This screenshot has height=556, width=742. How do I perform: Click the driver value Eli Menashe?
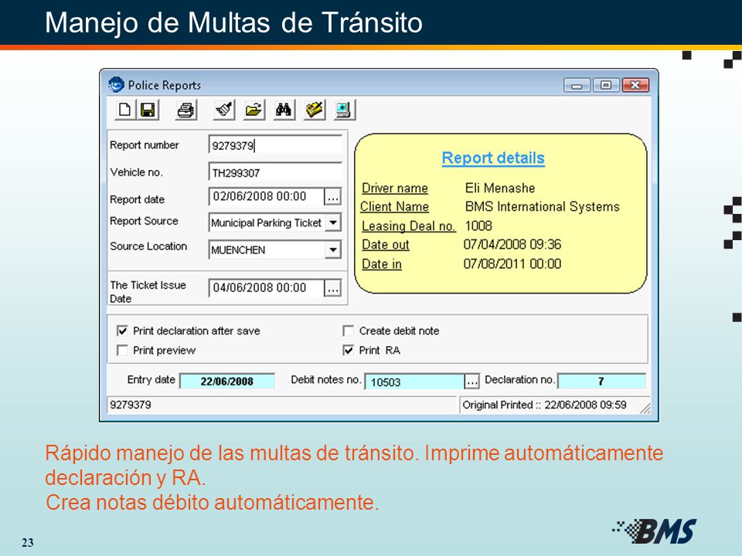[500, 188]
